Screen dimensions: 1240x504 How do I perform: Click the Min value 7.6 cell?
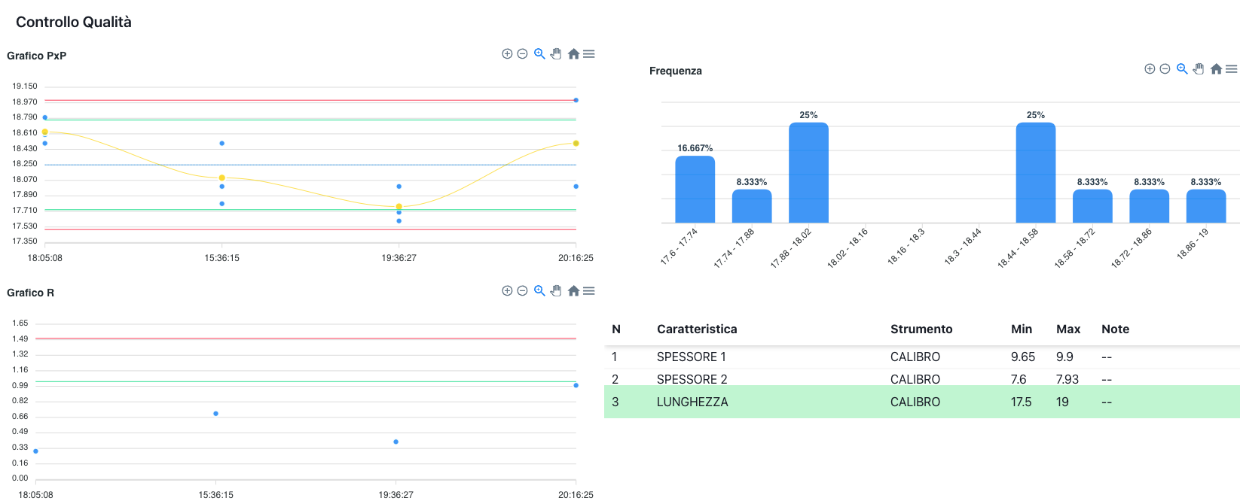(x=1019, y=379)
